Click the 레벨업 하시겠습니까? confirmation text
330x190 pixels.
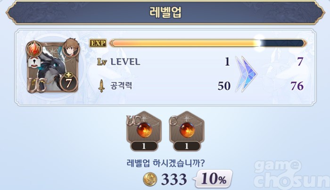[165, 163]
